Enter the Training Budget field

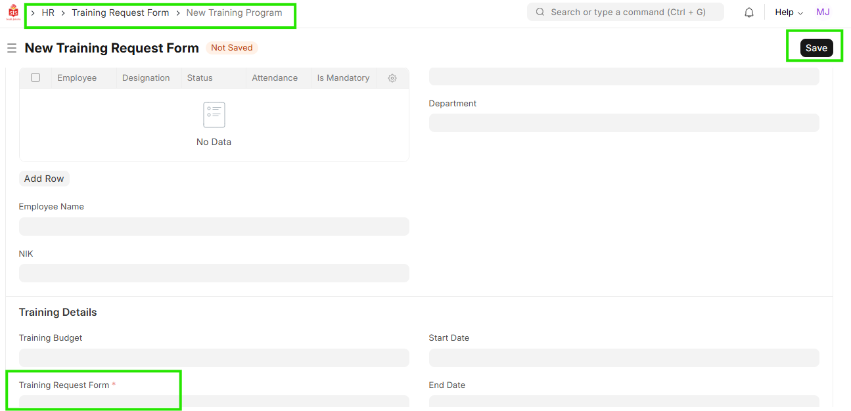(x=214, y=358)
